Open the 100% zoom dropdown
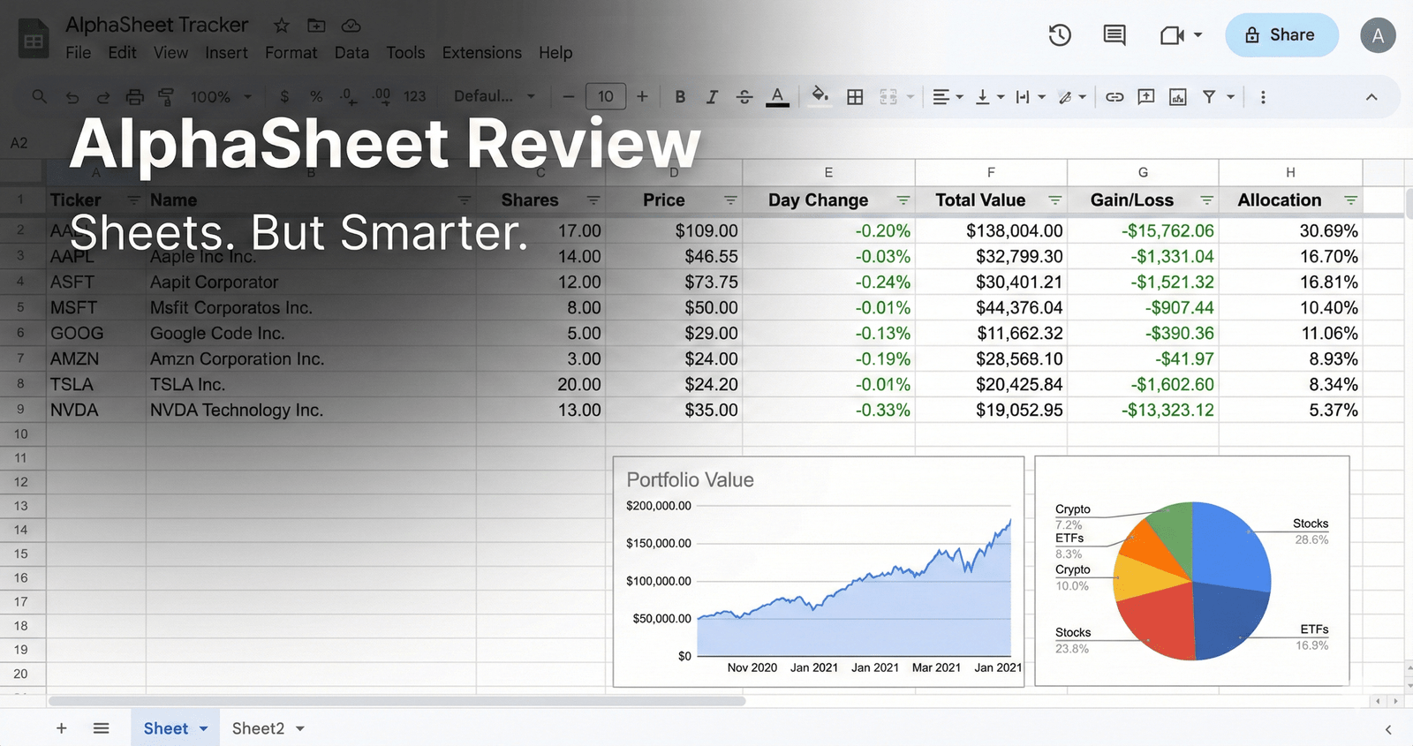This screenshot has height=746, width=1413. pos(221,97)
